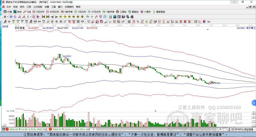Open the 公式选股 menu

pos(38,7)
